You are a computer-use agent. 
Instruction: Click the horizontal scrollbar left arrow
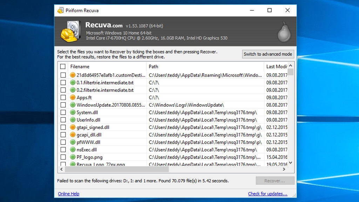click(61, 169)
